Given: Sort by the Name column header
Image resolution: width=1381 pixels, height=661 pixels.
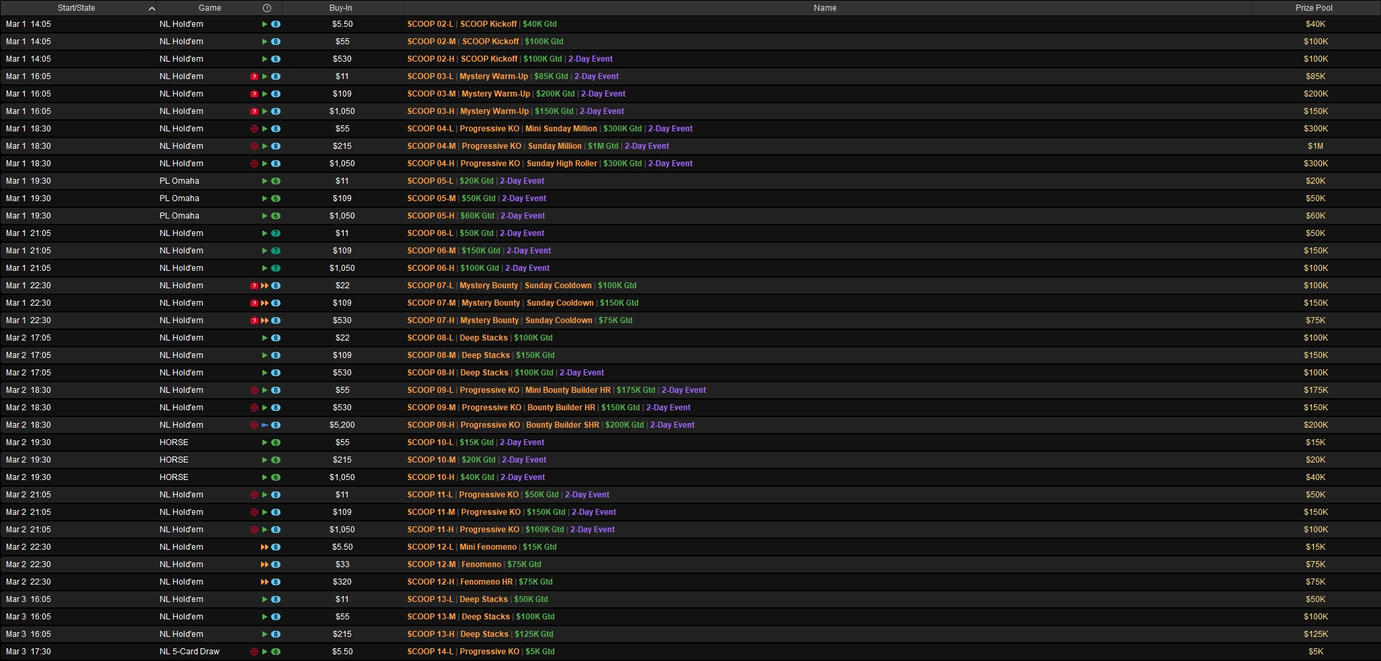Looking at the screenshot, I should click(825, 8).
